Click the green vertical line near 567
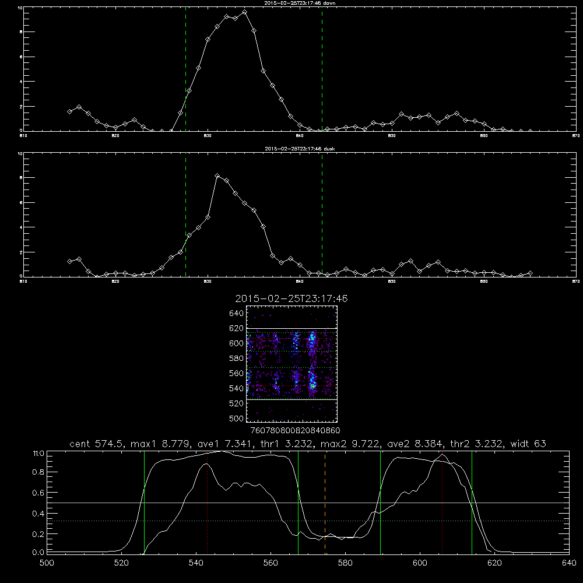Image resolution: width=583 pixels, height=583 pixels. pos(298,502)
